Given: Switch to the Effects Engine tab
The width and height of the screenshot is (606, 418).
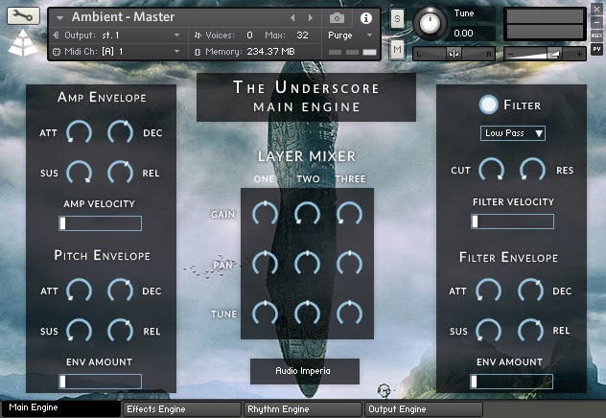Looking at the screenshot, I should (x=181, y=408).
